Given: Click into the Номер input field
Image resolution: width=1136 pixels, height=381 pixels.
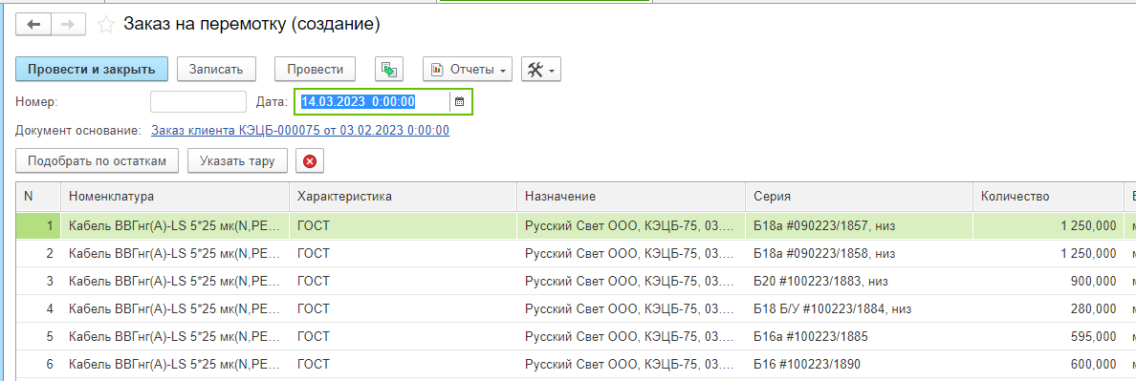Looking at the screenshot, I should pos(199,102).
